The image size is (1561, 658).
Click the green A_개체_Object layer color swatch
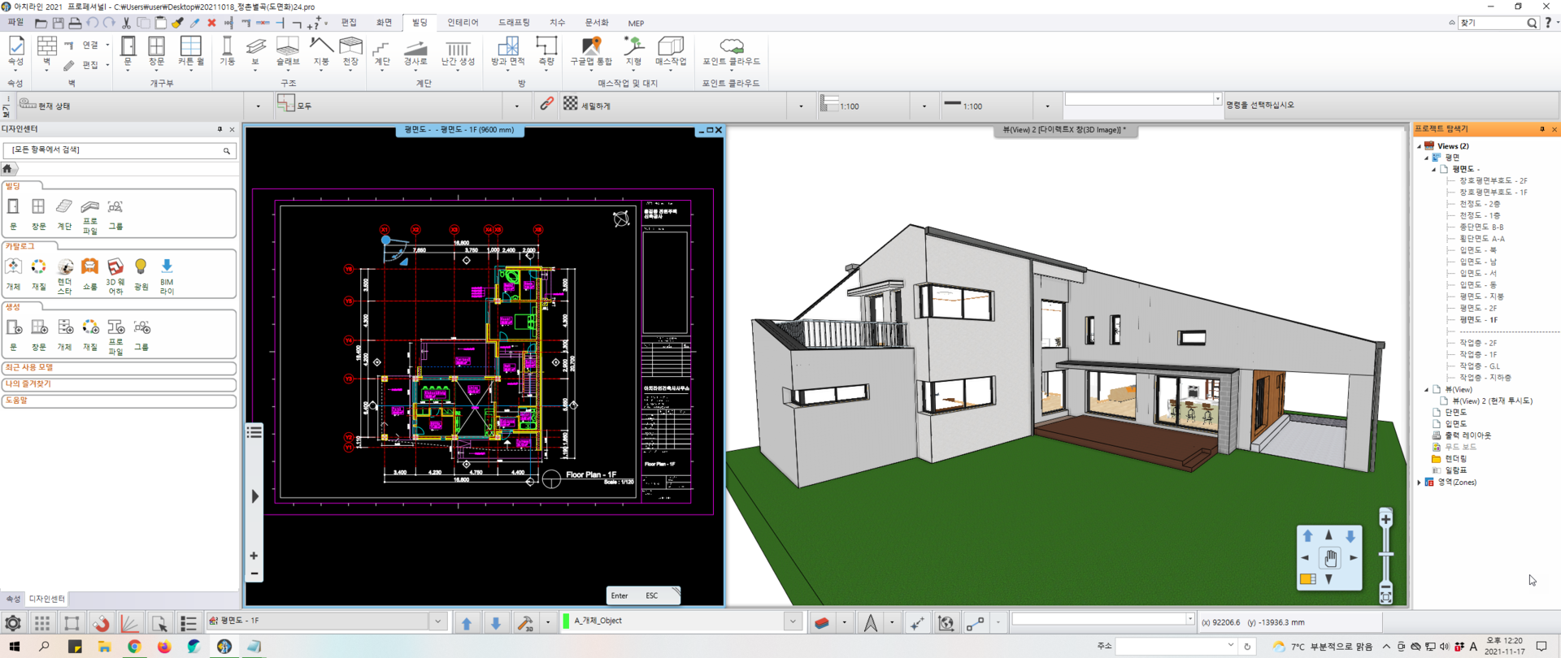566,621
